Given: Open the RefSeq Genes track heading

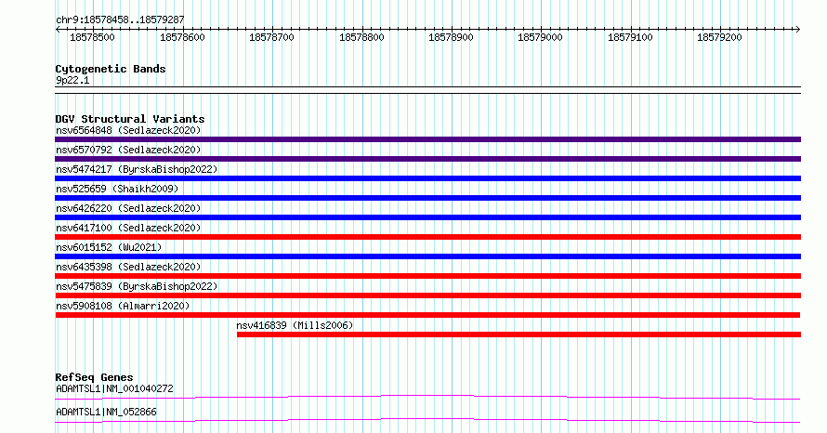Looking at the screenshot, I should point(94,377).
